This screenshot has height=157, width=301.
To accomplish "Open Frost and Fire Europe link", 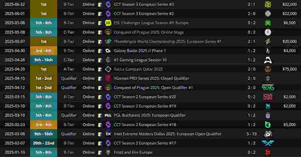I will pos(133,152).
